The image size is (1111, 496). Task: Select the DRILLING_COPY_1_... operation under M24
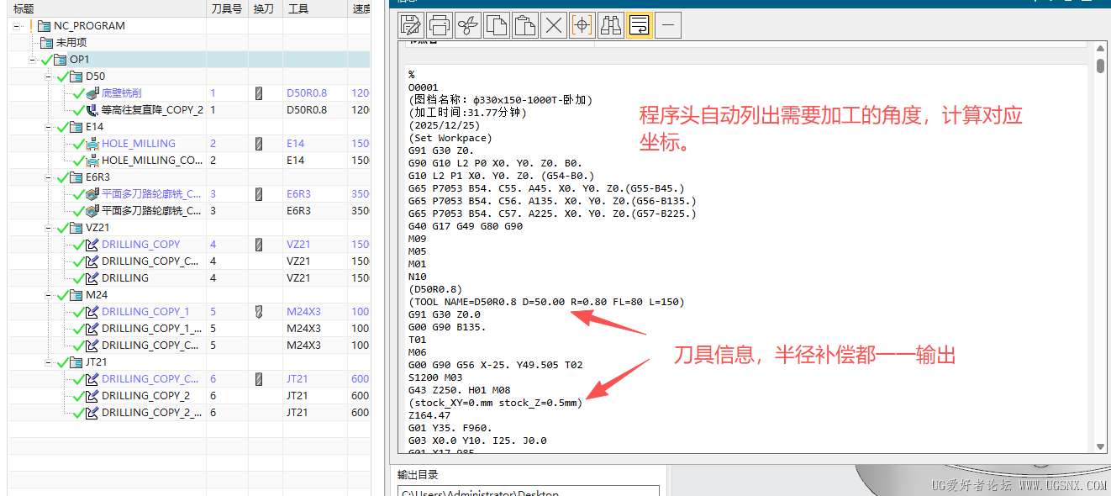(x=152, y=328)
